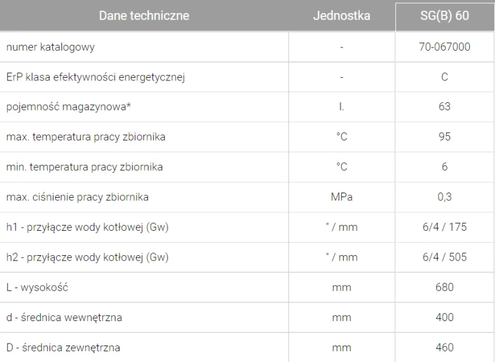Click the 'L - wysokość' row label
This screenshot has height=362, width=495.
37,287
